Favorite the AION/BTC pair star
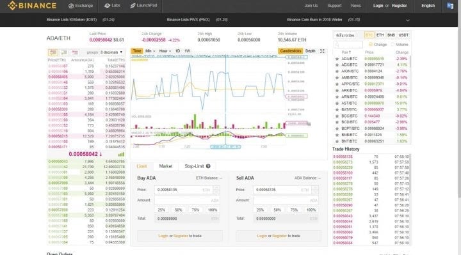 (x=337, y=72)
